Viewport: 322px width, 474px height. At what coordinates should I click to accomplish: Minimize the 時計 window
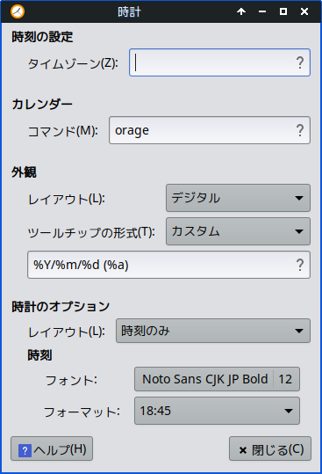coord(262,11)
